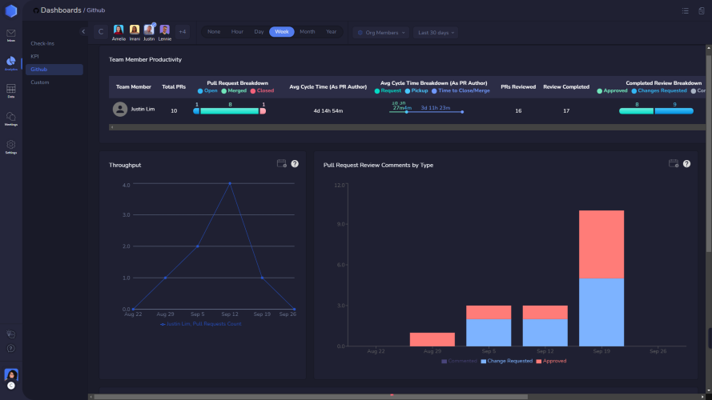Viewport: 712px width, 400px height.
Task: Click the Sep 12 peak point on the Throughput line
Action: click(230, 184)
